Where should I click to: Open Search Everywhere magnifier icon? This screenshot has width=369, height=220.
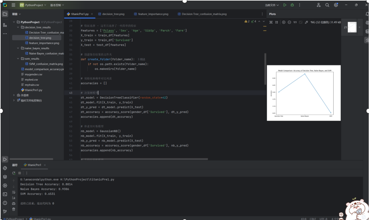point(327,5)
